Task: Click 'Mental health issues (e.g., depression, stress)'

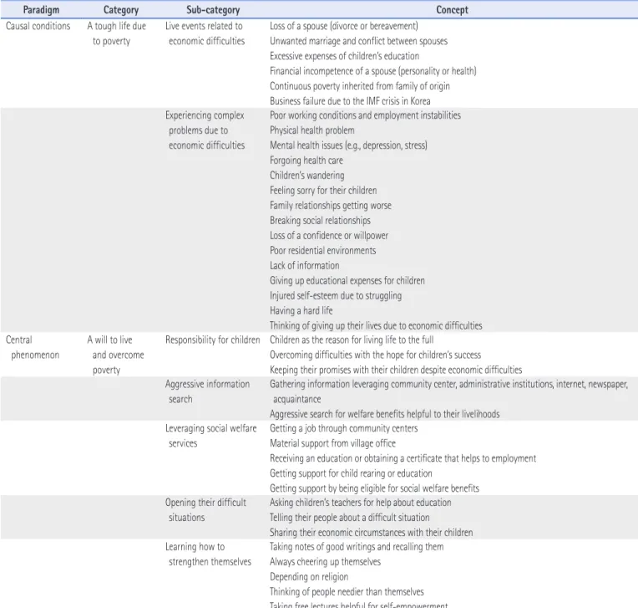Action: click(348, 146)
